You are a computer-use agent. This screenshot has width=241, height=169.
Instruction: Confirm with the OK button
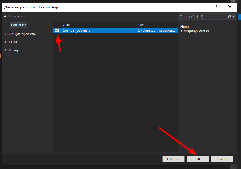198,159
